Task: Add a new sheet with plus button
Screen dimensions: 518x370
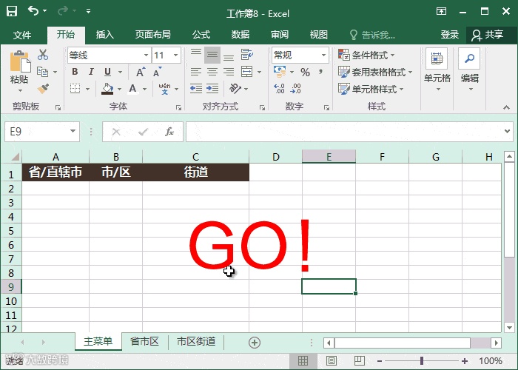Action: (x=254, y=342)
